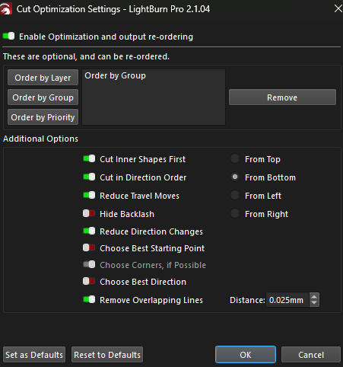Disable Reduce Travel Moves switch
The image size is (343, 367).
(x=89, y=196)
